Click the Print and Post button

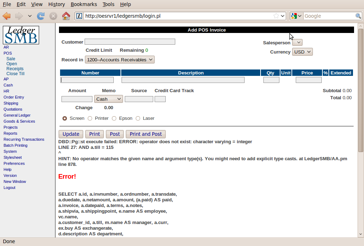point(145,134)
